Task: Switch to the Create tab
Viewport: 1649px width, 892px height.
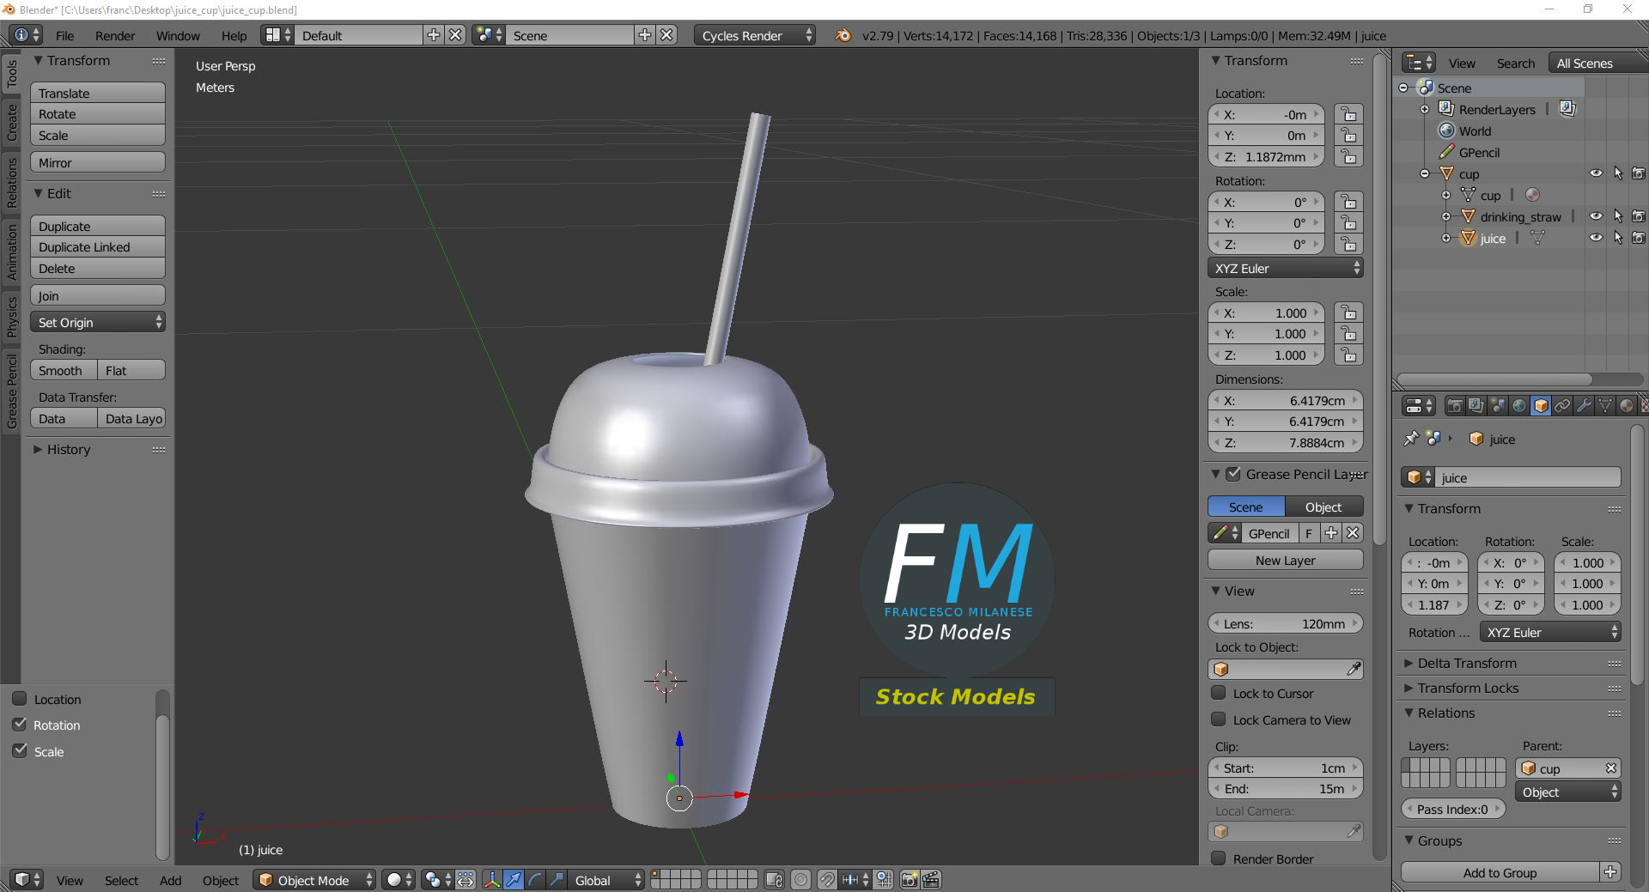Action: 11,122
